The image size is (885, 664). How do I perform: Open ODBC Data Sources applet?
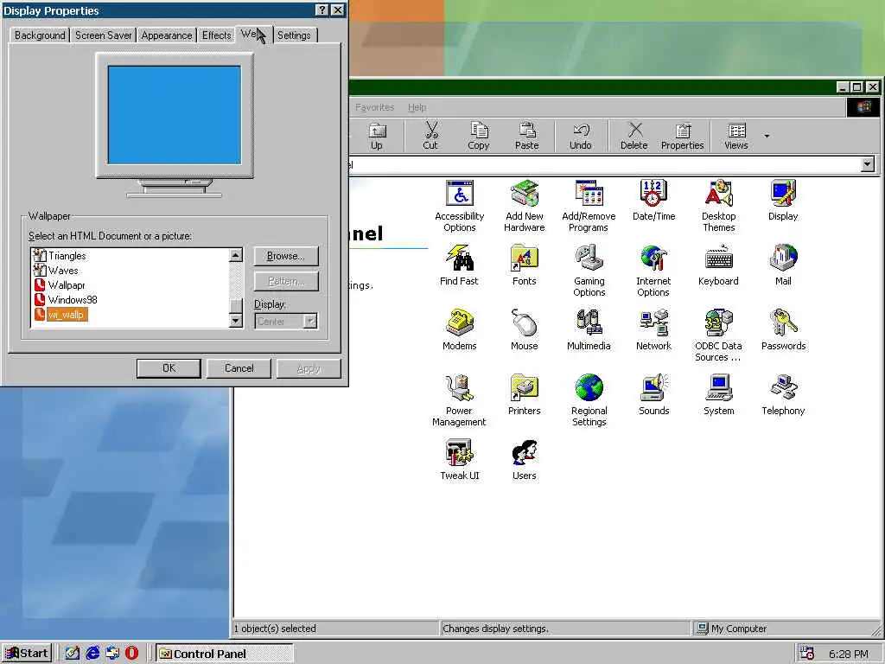(x=718, y=336)
